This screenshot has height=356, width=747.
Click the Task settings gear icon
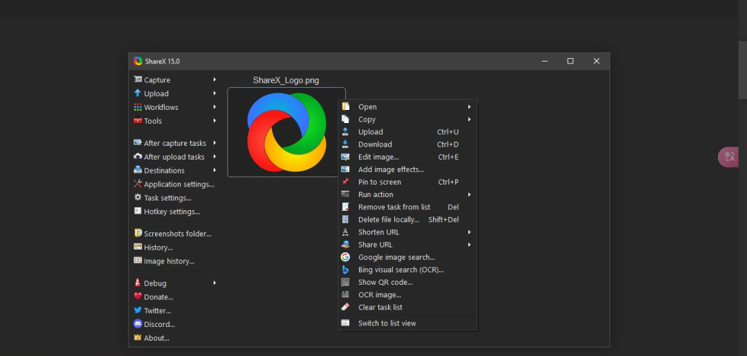click(138, 198)
